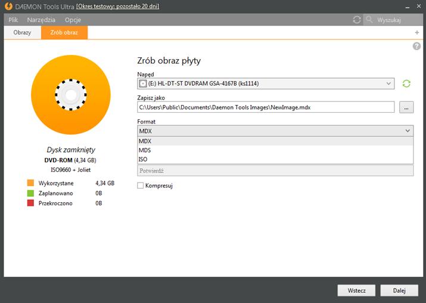This screenshot has height=303, width=426.
Task: Click the 'DVD-ROM (4,34 GB)' text
Action: 70,160
